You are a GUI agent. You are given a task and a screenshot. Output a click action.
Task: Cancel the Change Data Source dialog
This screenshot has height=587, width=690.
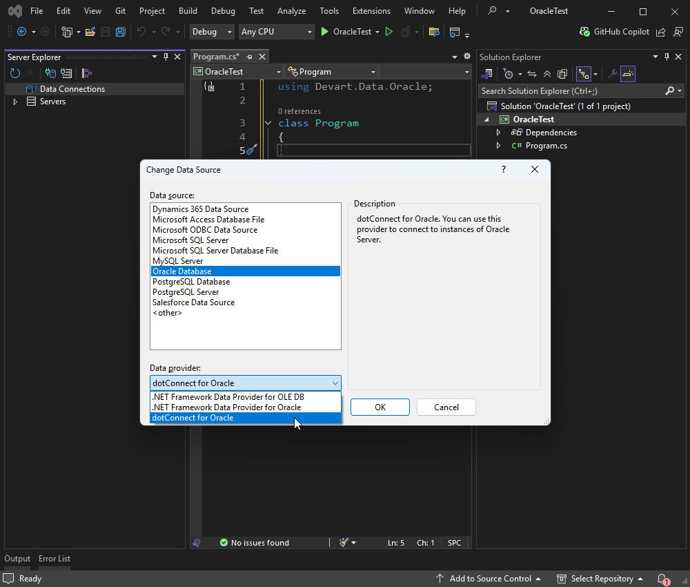446,407
